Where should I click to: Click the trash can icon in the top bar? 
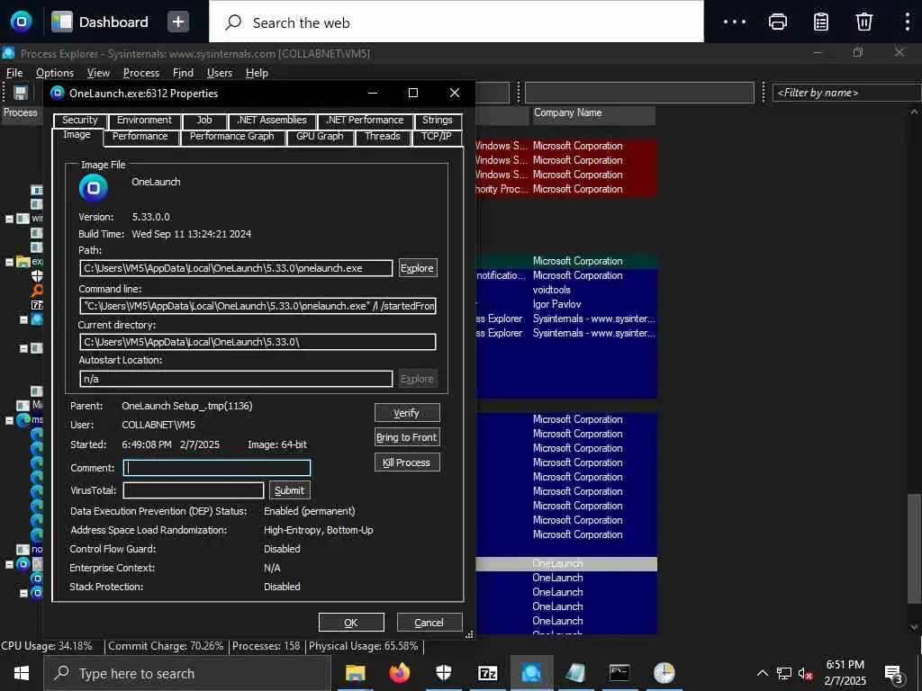[863, 22]
